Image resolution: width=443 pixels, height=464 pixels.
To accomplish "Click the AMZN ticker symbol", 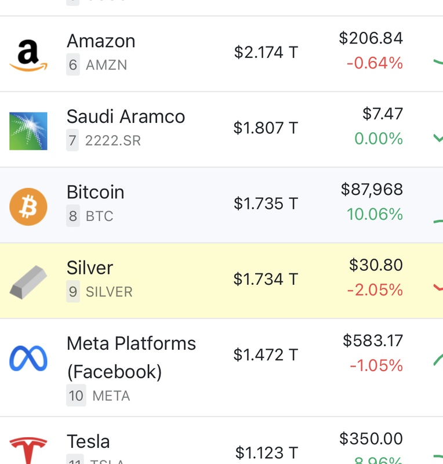I will 107,65.
